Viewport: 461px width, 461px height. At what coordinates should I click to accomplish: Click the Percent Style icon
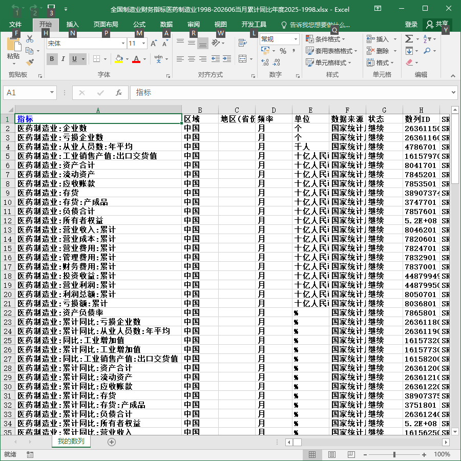(283, 51)
